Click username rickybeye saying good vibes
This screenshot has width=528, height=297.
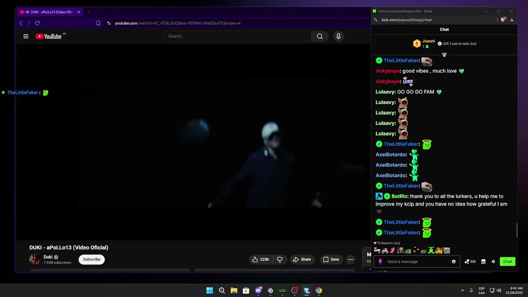(387, 71)
